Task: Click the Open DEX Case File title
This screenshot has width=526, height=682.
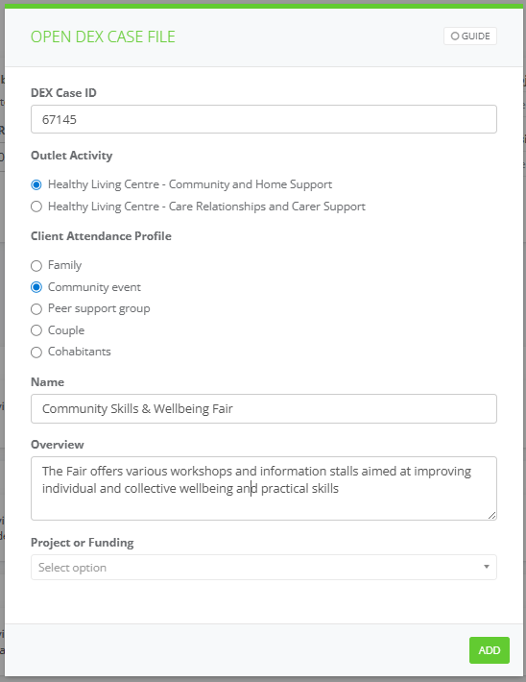Action: (103, 37)
